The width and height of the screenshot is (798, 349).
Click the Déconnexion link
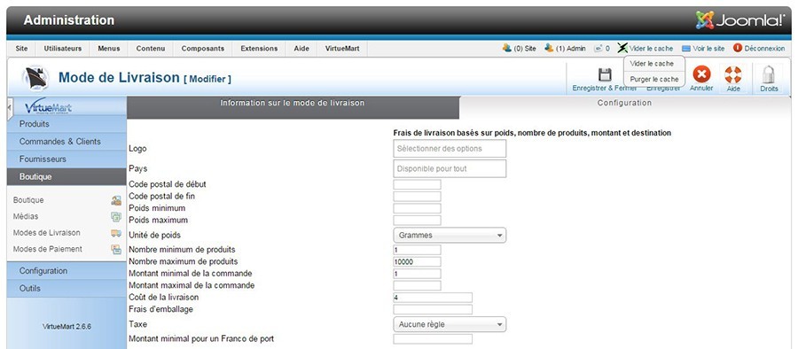click(x=764, y=49)
